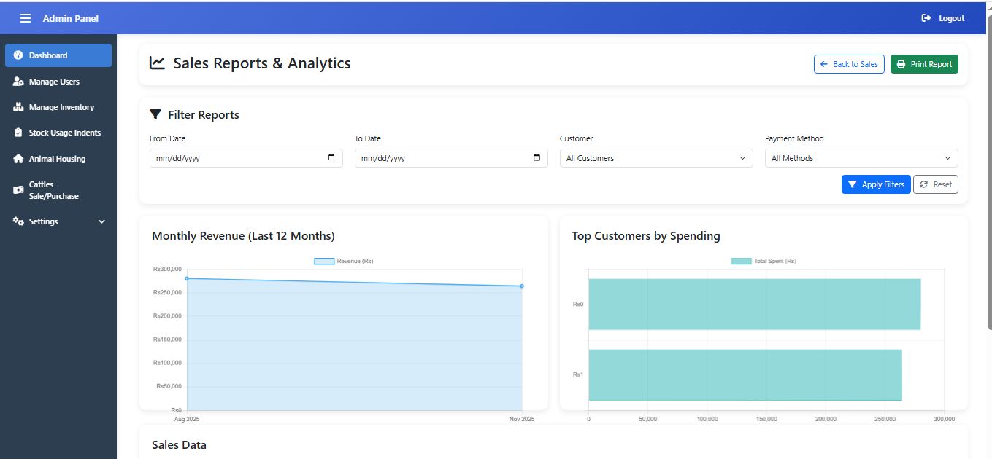Click the Stock Usage Indents clipboard icon
The height and width of the screenshot is (459, 992).
pos(18,133)
